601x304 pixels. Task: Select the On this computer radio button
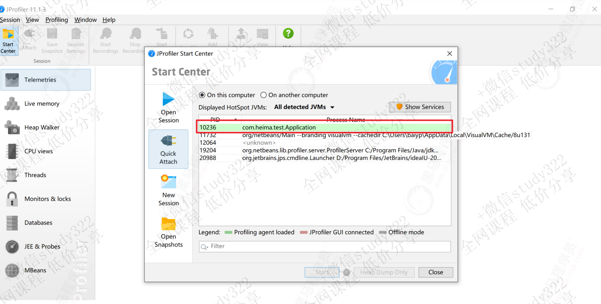tap(202, 95)
